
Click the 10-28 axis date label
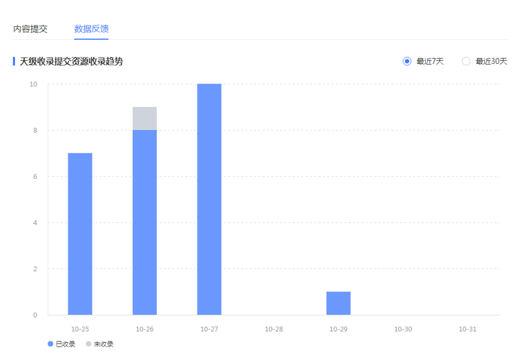pyautogui.click(x=274, y=329)
